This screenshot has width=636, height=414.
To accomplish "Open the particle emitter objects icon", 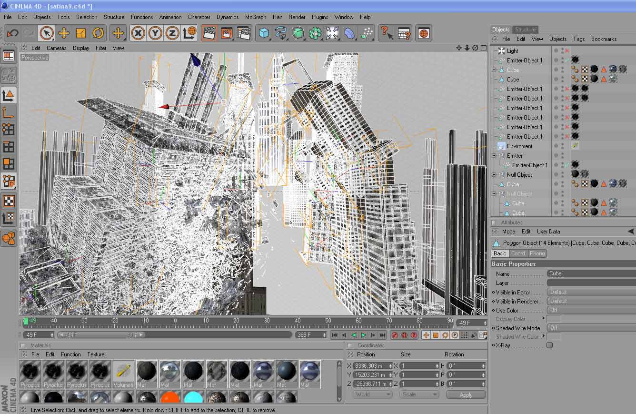I will (367, 33).
